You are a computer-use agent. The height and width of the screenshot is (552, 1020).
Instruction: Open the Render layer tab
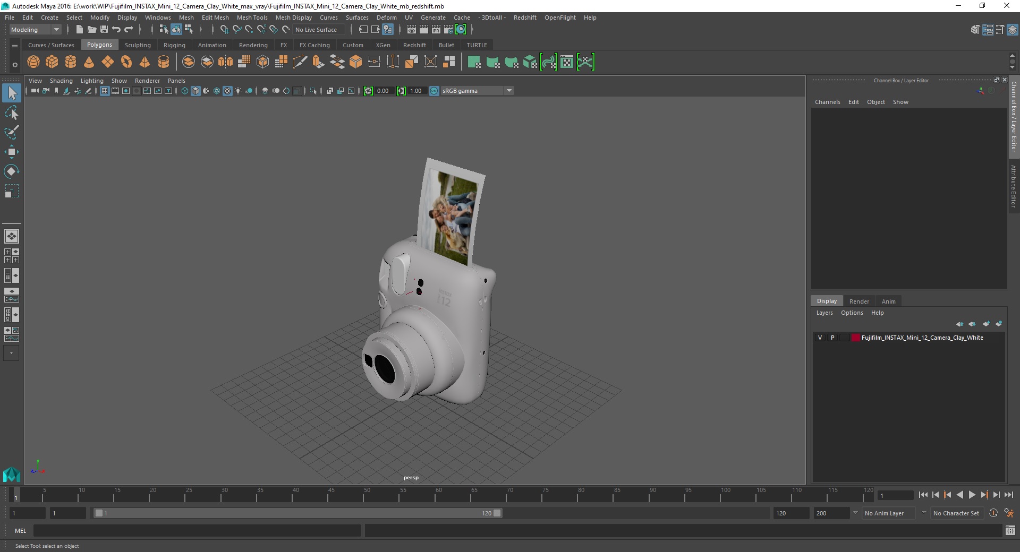(859, 301)
